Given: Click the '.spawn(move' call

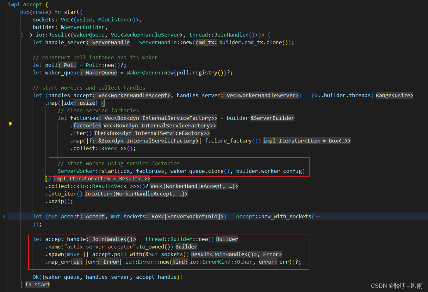Looking at the screenshot, I should point(62,254).
